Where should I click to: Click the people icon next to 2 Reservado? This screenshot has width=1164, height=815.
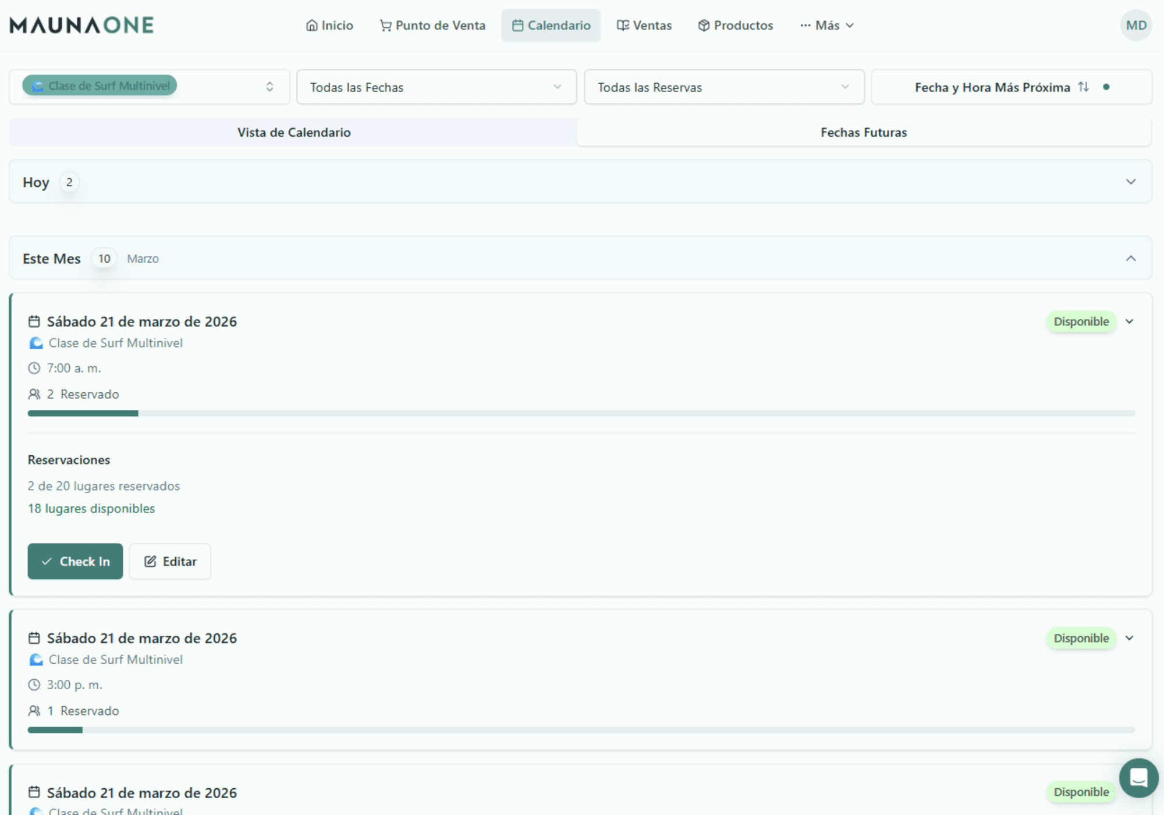(34, 394)
